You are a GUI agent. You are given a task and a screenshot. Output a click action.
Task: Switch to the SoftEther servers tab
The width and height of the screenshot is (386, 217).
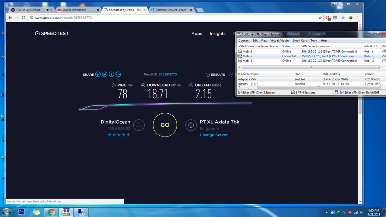coord(171,10)
